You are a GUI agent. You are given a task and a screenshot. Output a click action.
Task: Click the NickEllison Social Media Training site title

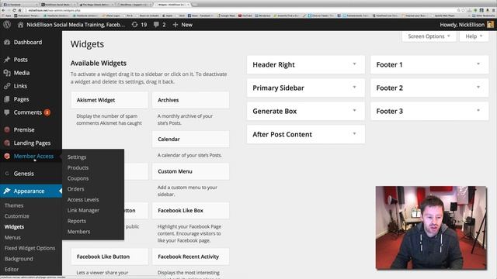click(x=76, y=25)
